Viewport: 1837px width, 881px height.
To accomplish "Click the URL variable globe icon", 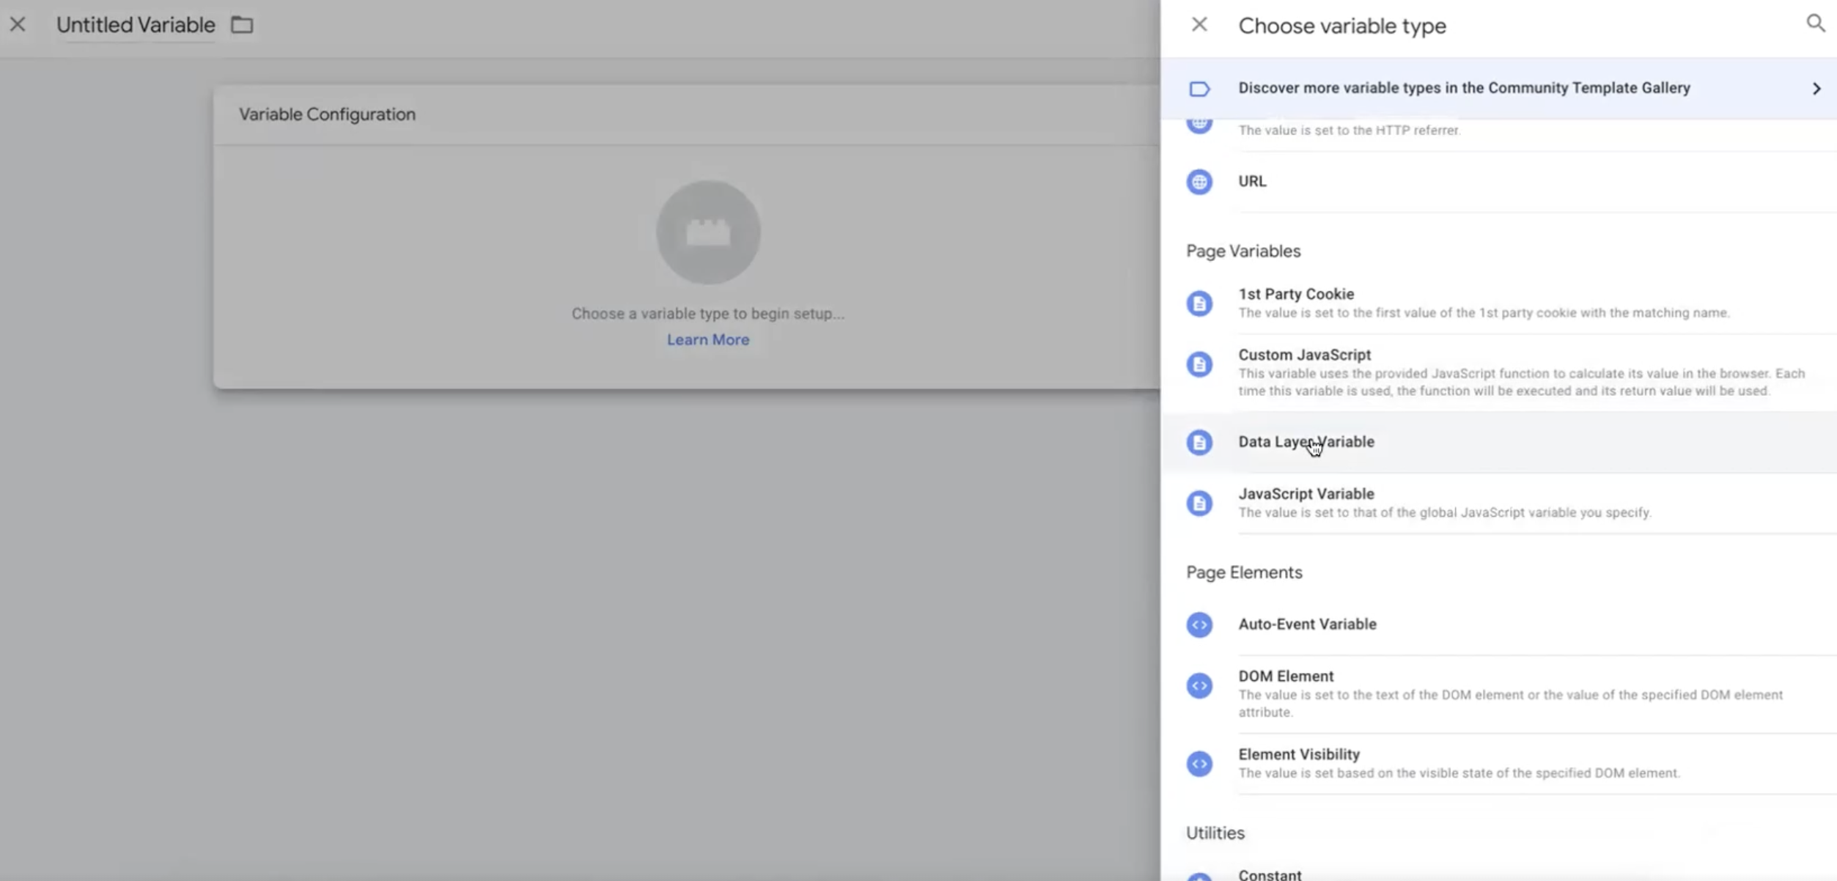I will (1199, 182).
